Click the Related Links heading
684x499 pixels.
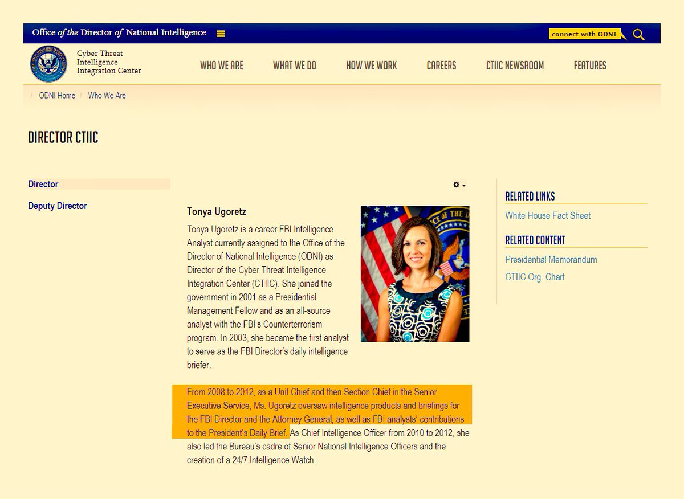[x=530, y=197]
